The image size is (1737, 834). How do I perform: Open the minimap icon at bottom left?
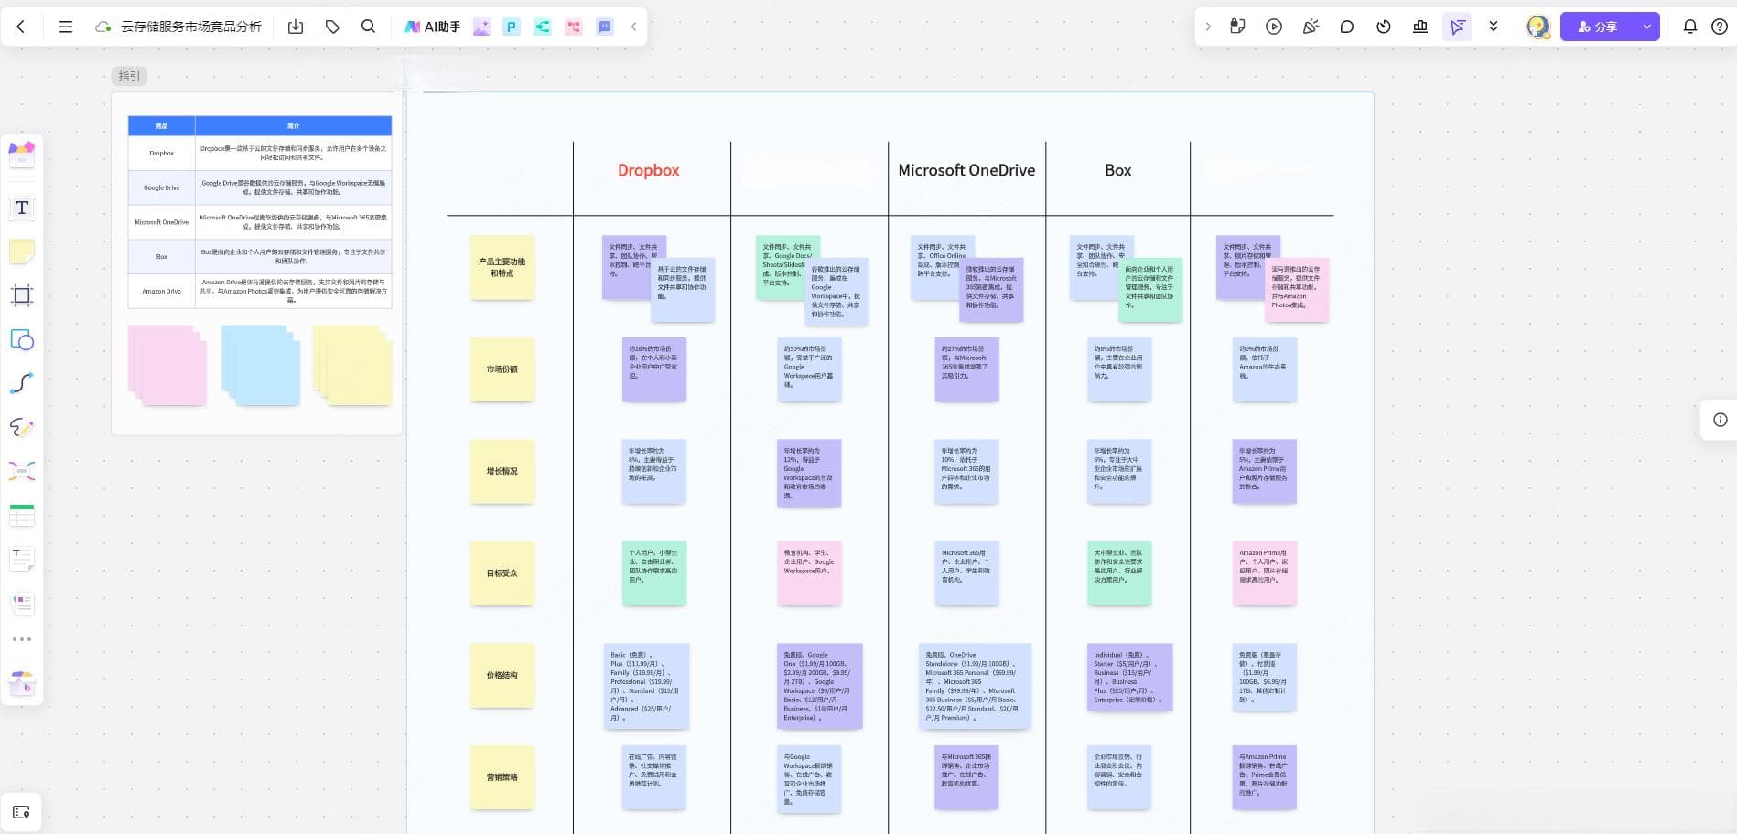(x=21, y=812)
